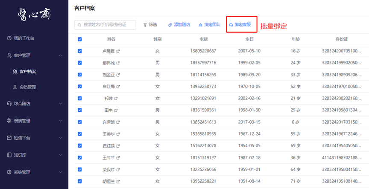Open external link icon beside 王美华
The height and width of the screenshot is (189, 369).
click(118, 134)
